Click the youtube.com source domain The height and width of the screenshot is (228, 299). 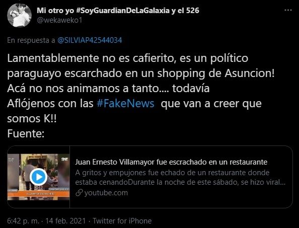tap(106, 193)
